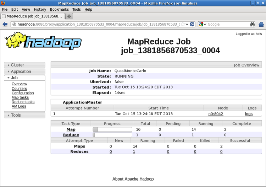Click the search binoculars icon
266x187 pixels.
(x=252, y=24)
